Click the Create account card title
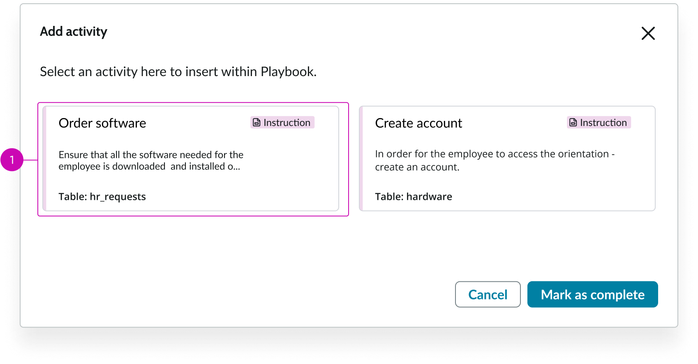Screen dimensions: 698x364 pyautogui.click(x=418, y=123)
